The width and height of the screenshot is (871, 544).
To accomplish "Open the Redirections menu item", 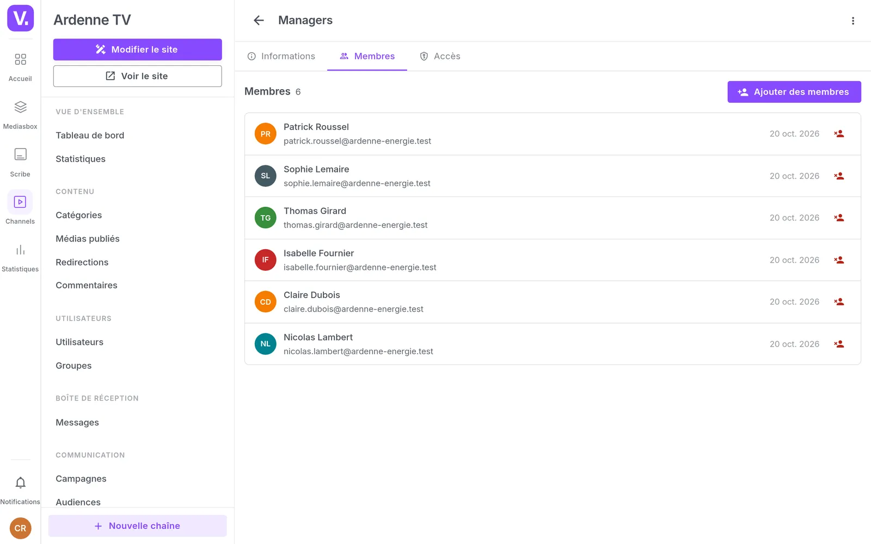I will pos(82,262).
